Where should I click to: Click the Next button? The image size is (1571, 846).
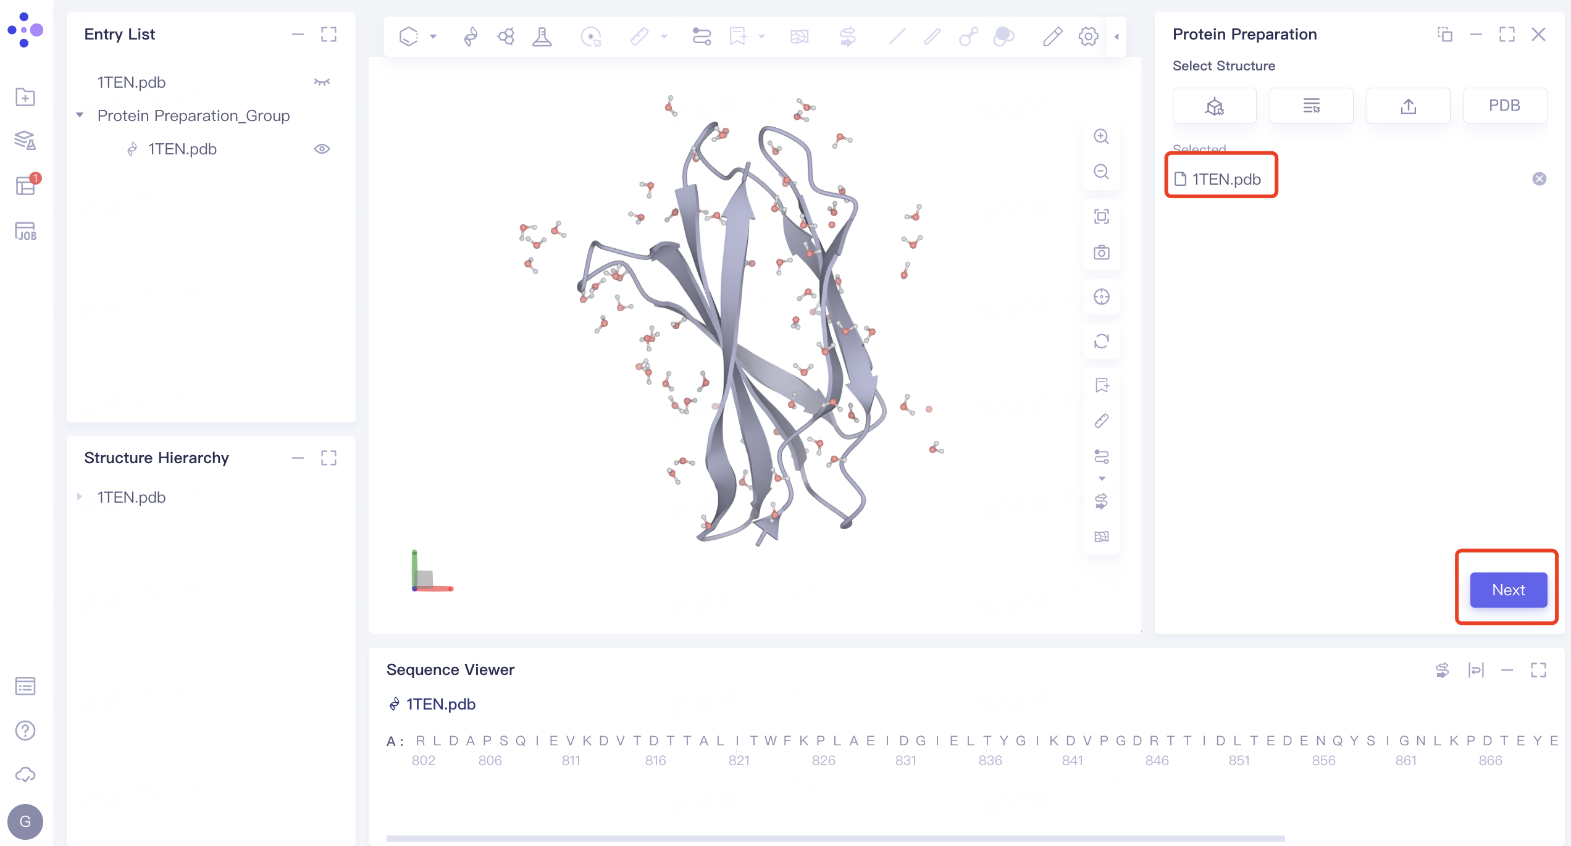pyautogui.click(x=1508, y=590)
